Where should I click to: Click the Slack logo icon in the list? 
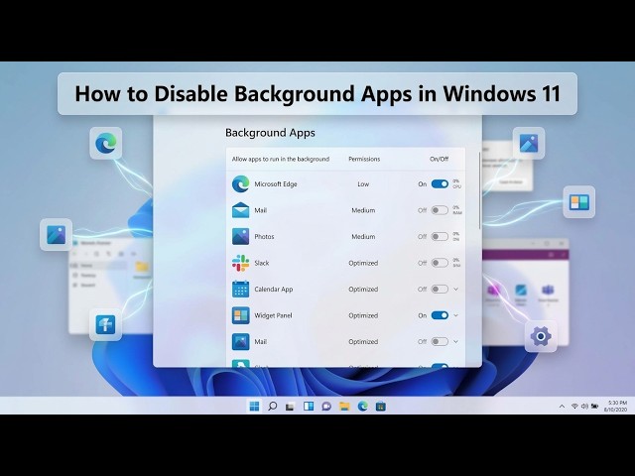[x=240, y=263]
